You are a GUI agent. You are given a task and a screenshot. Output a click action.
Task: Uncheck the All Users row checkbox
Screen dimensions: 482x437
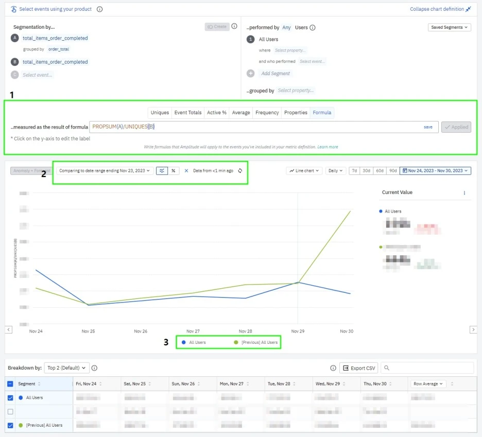[9, 397]
